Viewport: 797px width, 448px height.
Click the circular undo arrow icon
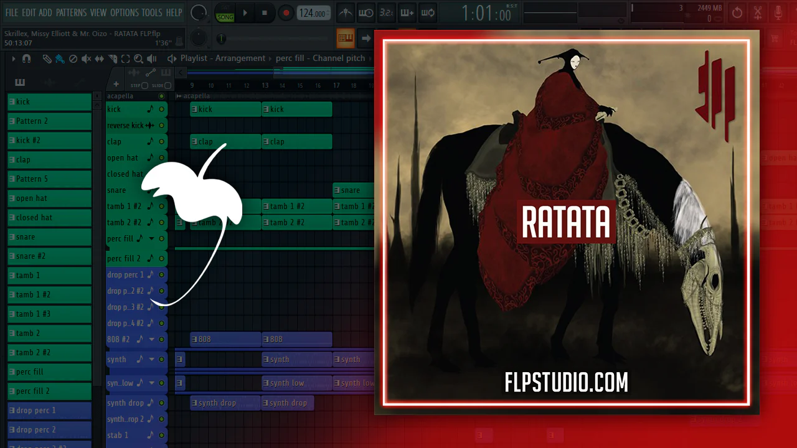tap(737, 12)
